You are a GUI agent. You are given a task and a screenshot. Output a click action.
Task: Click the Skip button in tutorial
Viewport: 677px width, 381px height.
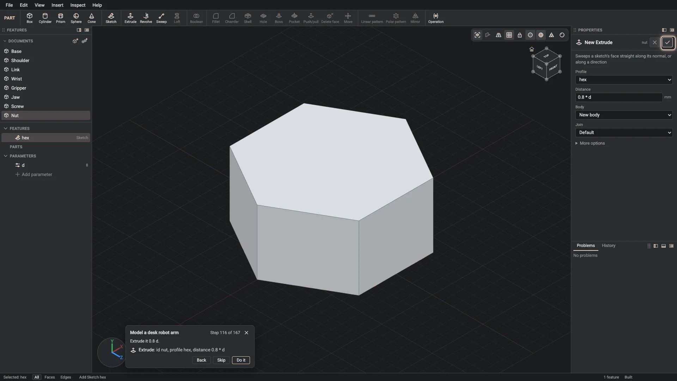point(221,360)
